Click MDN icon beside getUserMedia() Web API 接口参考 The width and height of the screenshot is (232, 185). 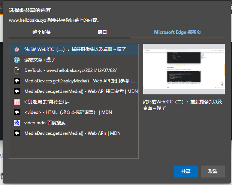[17, 91]
